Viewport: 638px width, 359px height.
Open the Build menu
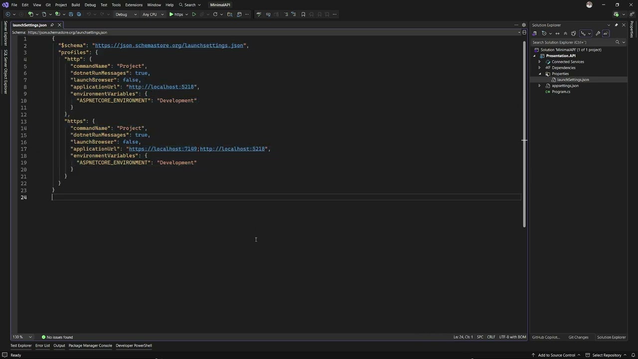click(x=75, y=5)
